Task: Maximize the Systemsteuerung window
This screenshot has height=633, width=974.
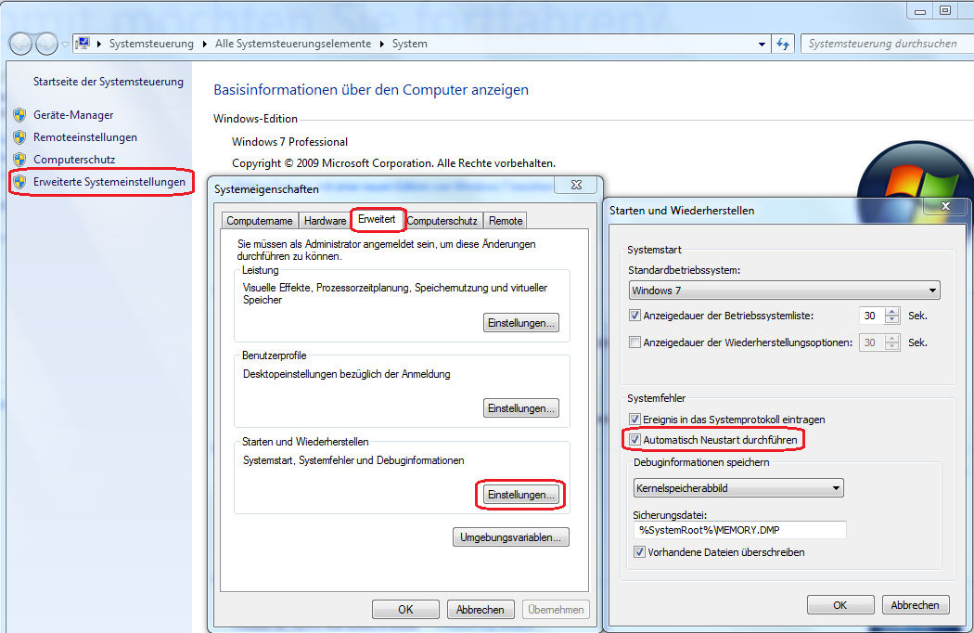Action: (x=945, y=10)
